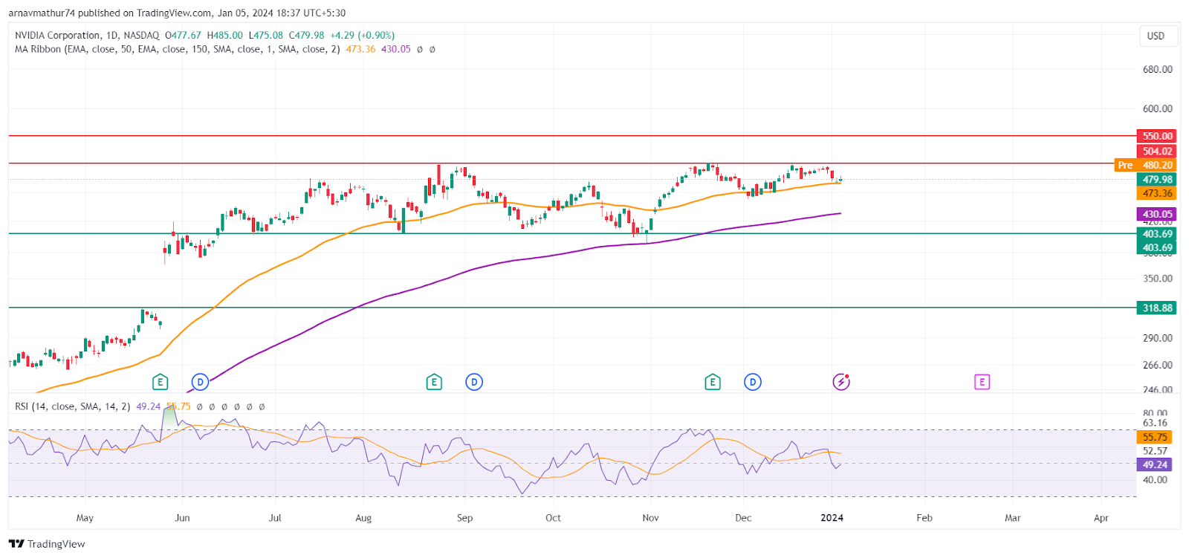Open the blue dividend D marker near June
Image resolution: width=1189 pixels, height=558 pixels.
tap(200, 382)
